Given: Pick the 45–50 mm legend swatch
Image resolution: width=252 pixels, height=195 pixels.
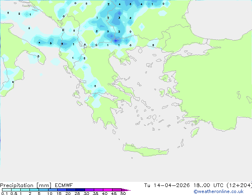Looking at the screenshot, I should pos(117,190).
